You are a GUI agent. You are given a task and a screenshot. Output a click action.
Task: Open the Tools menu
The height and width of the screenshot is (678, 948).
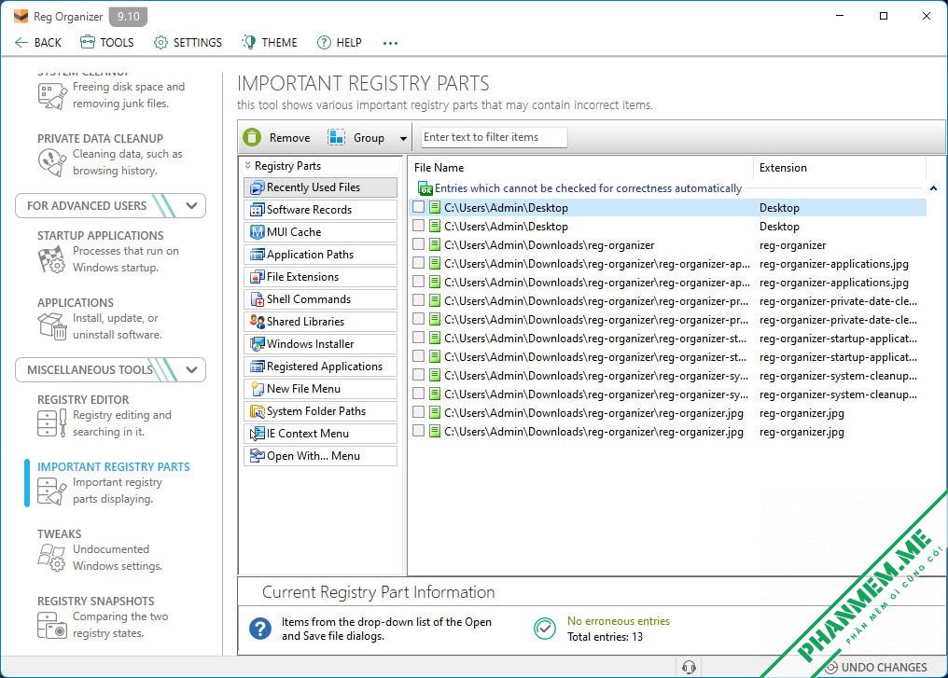click(107, 42)
